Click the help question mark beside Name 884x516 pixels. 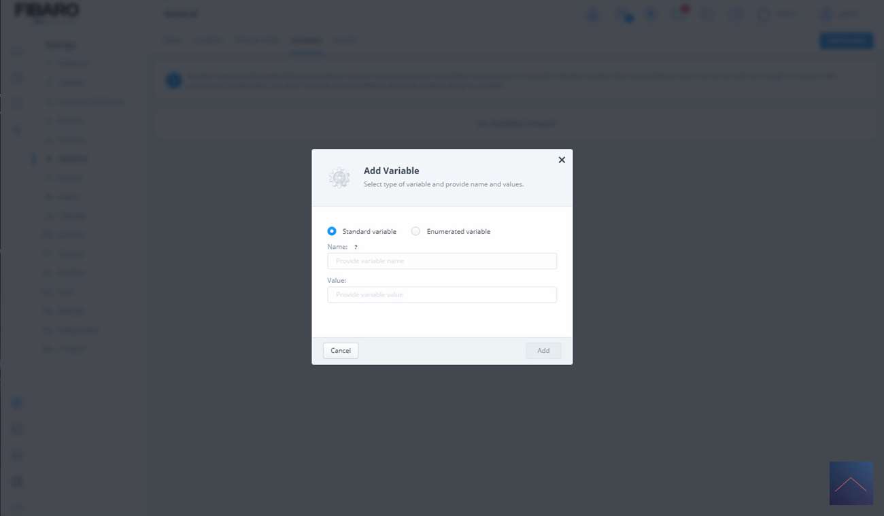[x=356, y=247]
